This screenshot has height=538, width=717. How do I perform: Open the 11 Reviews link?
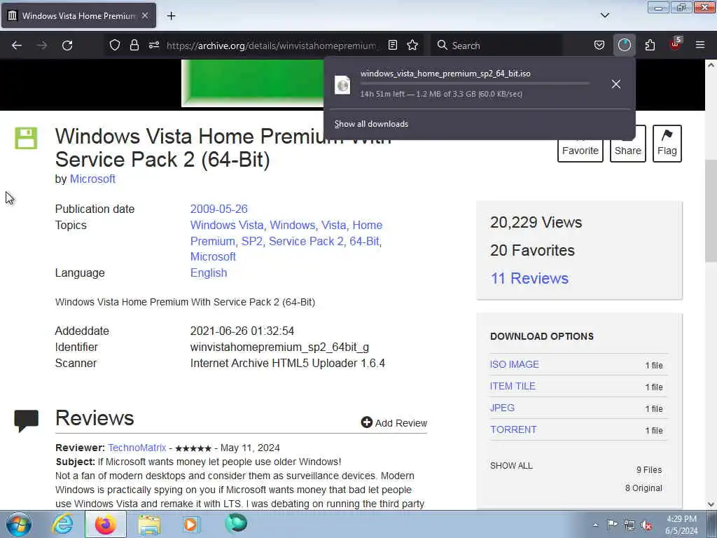coord(529,278)
